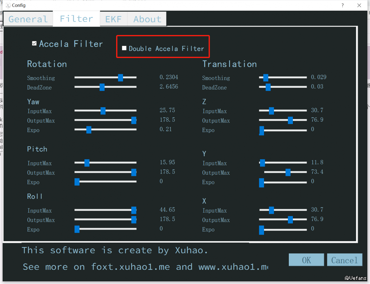Select the Filter tab
The image size is (370, 284).
pyautogui.click(x=76, y=19)
